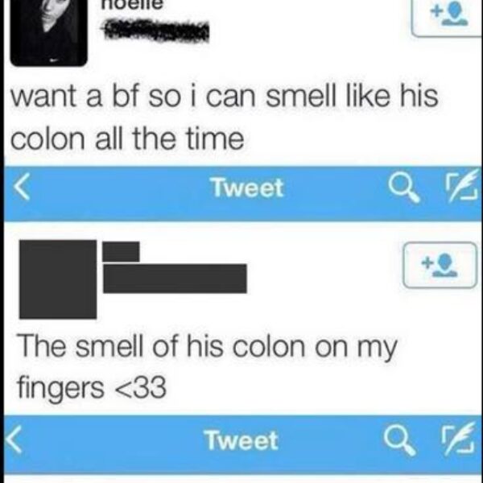Tap the redacted display name block

(x=121, y=252)
